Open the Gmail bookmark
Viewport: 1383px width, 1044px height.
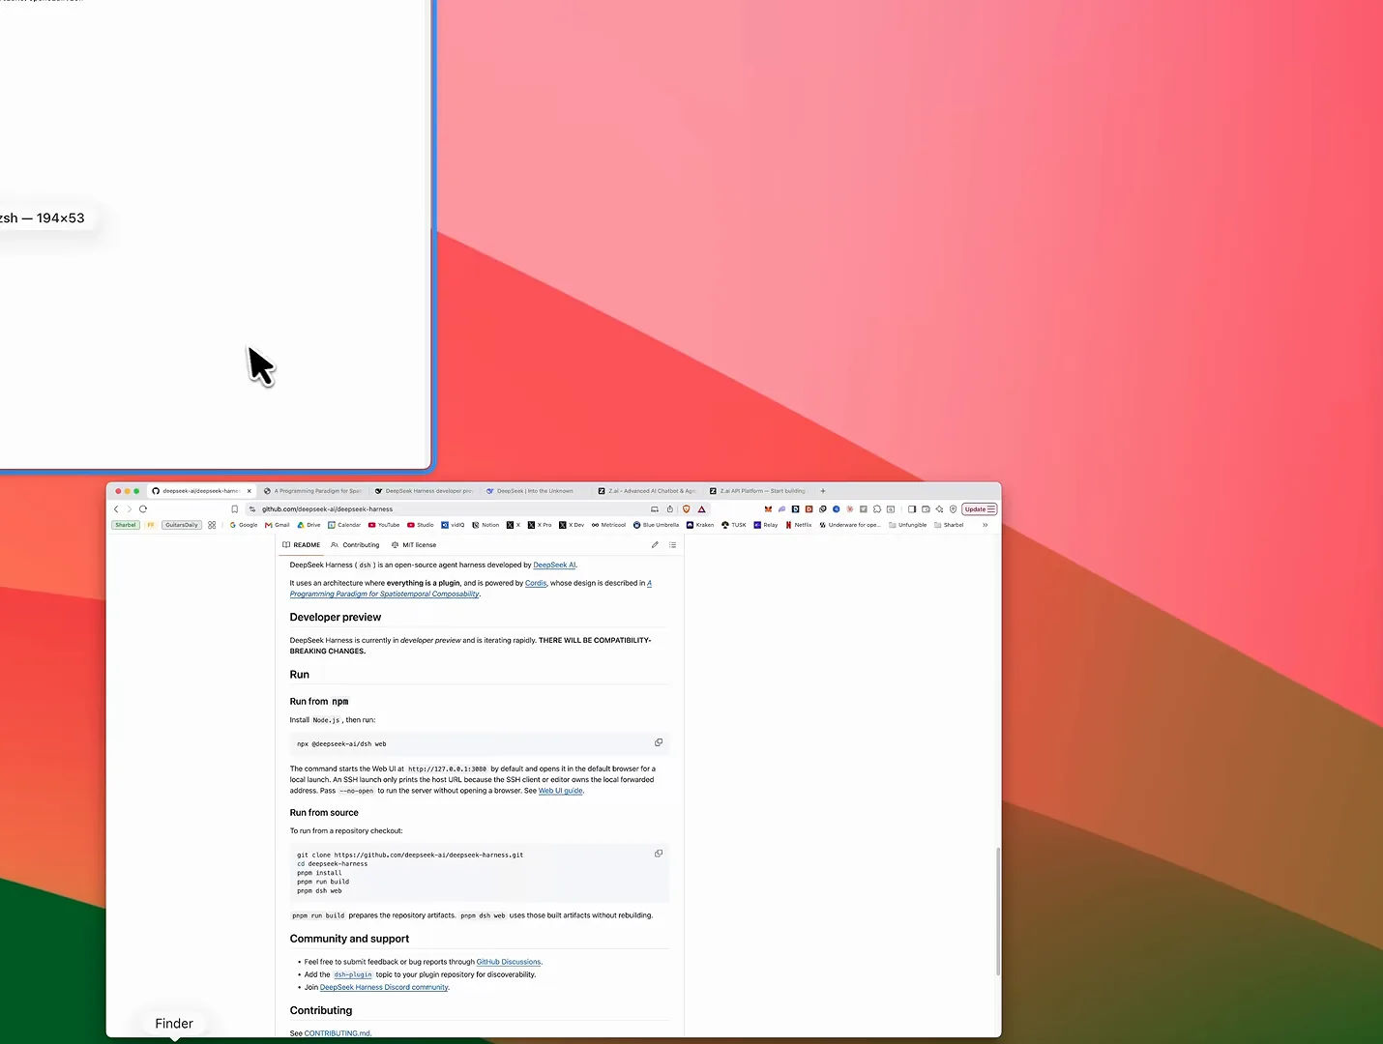click(278, 525)
